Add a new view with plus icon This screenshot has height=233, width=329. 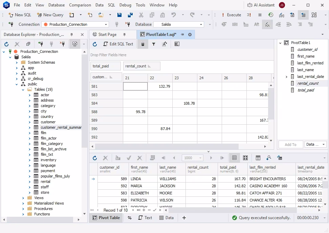click(184, 218)
